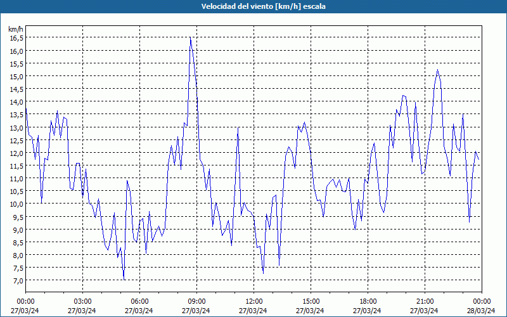The image size is (507, 317).
Task: Select the 28/03/24 date label
Action: click(x=481, y=311)
